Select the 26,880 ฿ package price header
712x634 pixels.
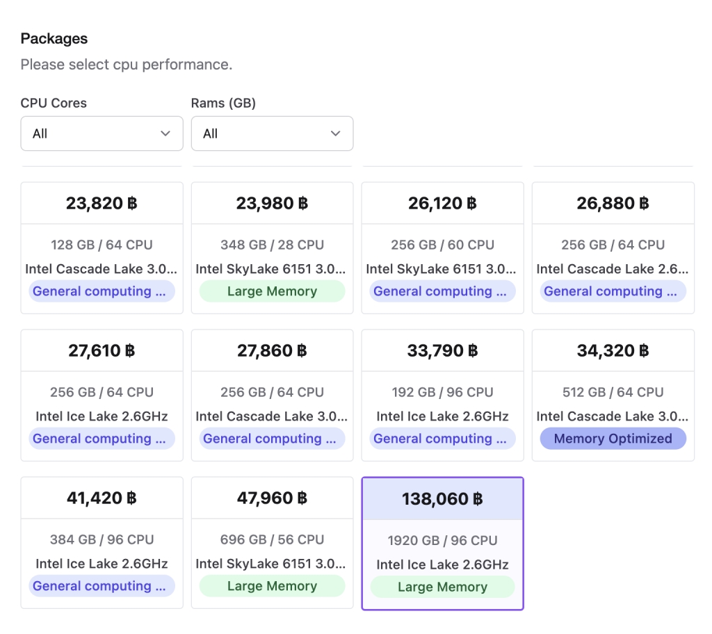pyautogui.click(x=613, y=204)
